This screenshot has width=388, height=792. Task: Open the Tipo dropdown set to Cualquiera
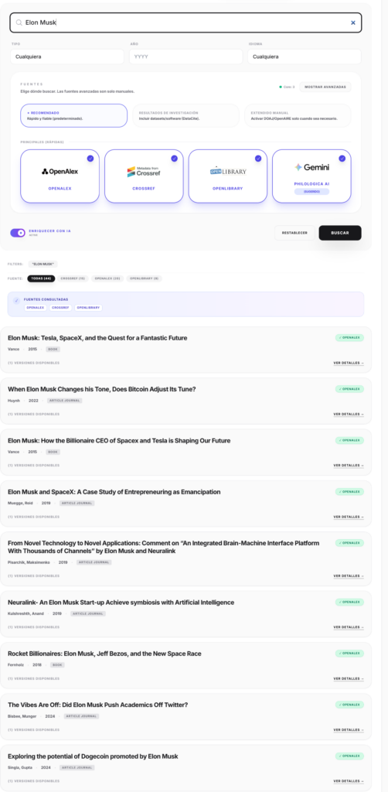pos(67,56)
